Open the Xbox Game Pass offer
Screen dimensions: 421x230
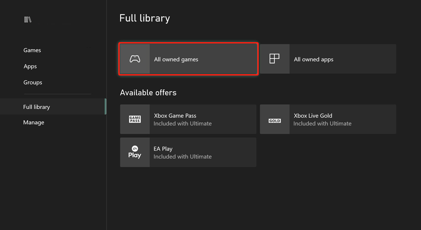pos(188,119)
